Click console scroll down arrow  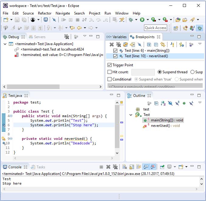[x=201, y=184]
